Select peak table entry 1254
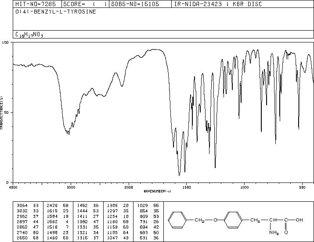 (x=112, y=216)
